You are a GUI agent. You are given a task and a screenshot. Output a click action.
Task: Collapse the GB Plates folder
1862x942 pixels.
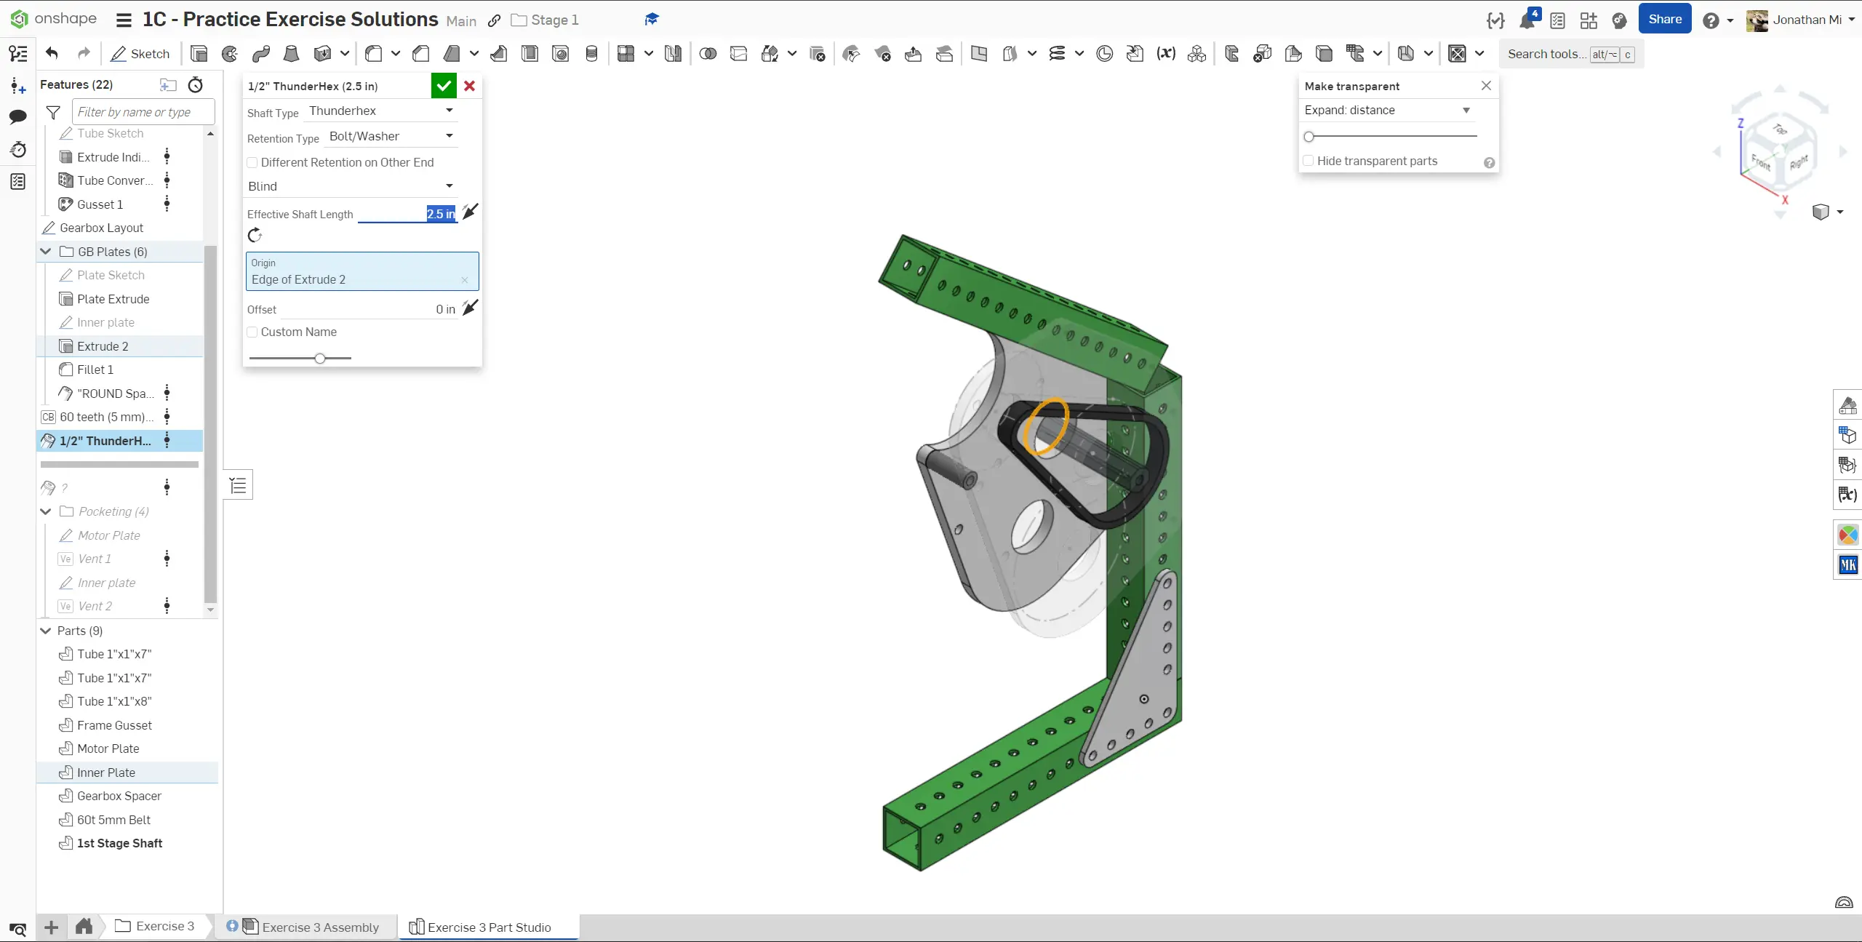coord(46,252)
